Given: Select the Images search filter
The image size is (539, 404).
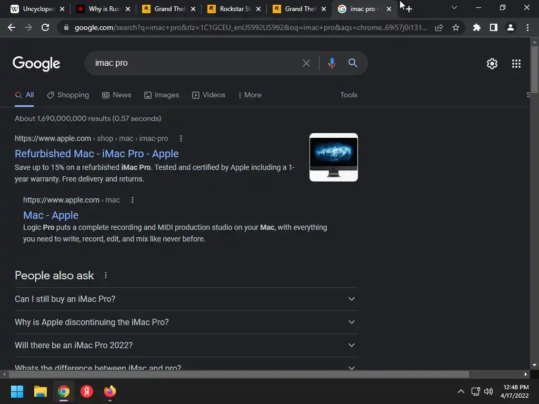Looking at the screenshot, I should [x=162, y=95].
